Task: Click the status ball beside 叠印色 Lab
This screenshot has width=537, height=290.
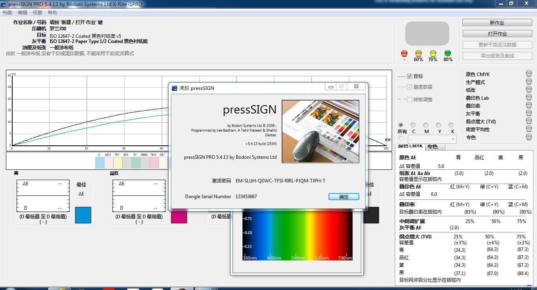Action: (529, 97)
